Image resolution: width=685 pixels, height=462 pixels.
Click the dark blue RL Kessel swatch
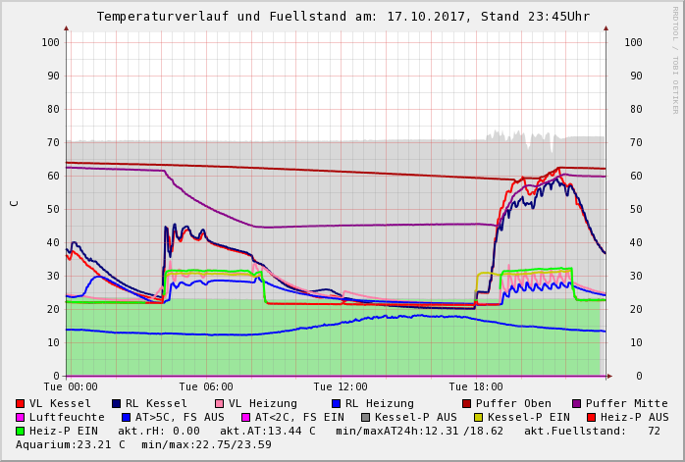pyautogui.click(x=116, y=403)
